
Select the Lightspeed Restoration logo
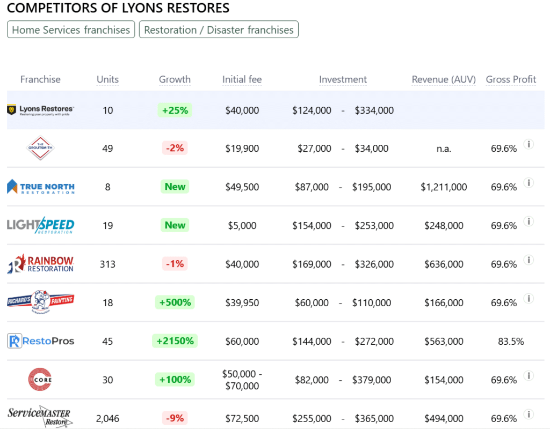click(41, 225)
